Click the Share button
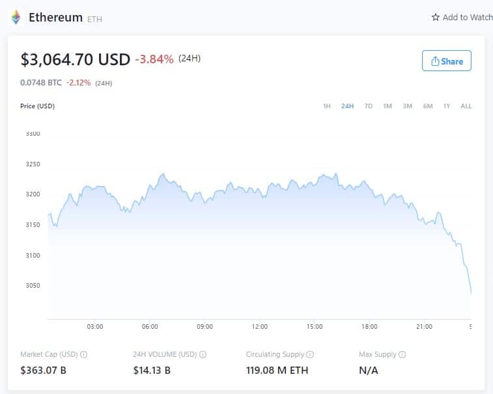 tap(447, 61)
